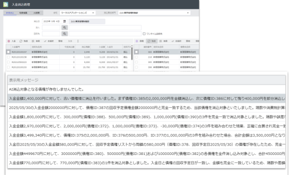The height and width of the screenshot is (175, 289).
Task: Click the short 法人 code input field
Action: click(x=51, y=28)
